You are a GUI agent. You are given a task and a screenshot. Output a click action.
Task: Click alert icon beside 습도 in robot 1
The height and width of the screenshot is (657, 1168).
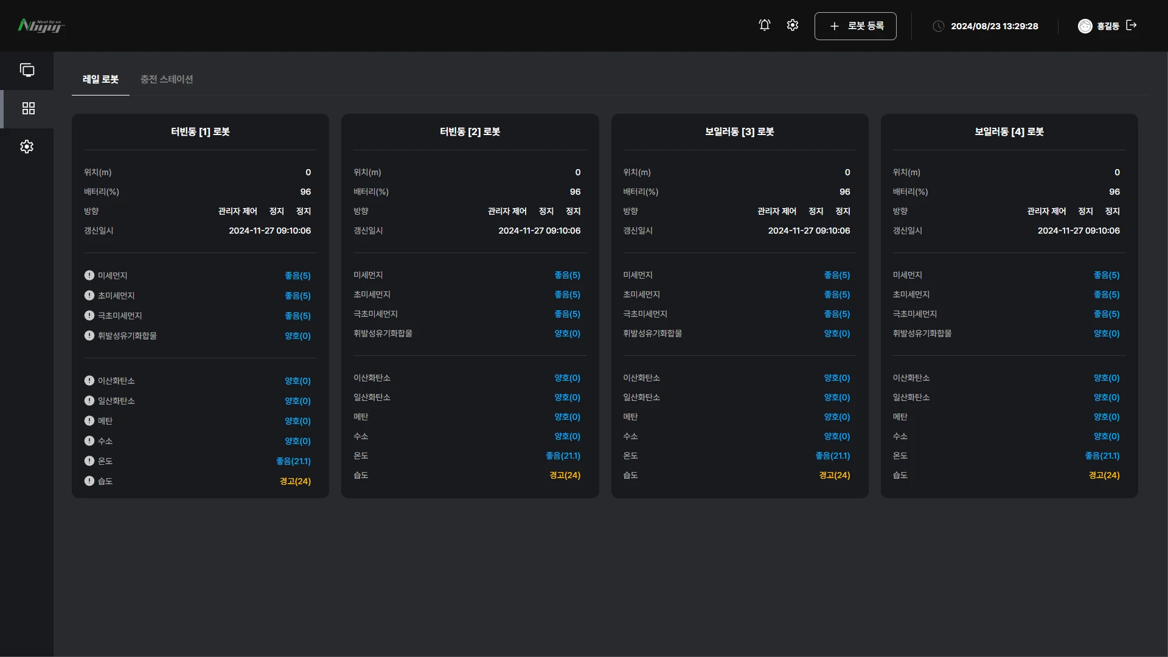click(89, 481)
